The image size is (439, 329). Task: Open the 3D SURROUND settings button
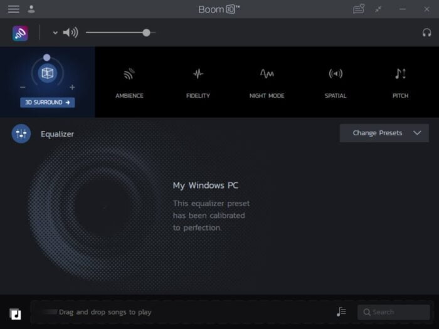tap(47, 102)
